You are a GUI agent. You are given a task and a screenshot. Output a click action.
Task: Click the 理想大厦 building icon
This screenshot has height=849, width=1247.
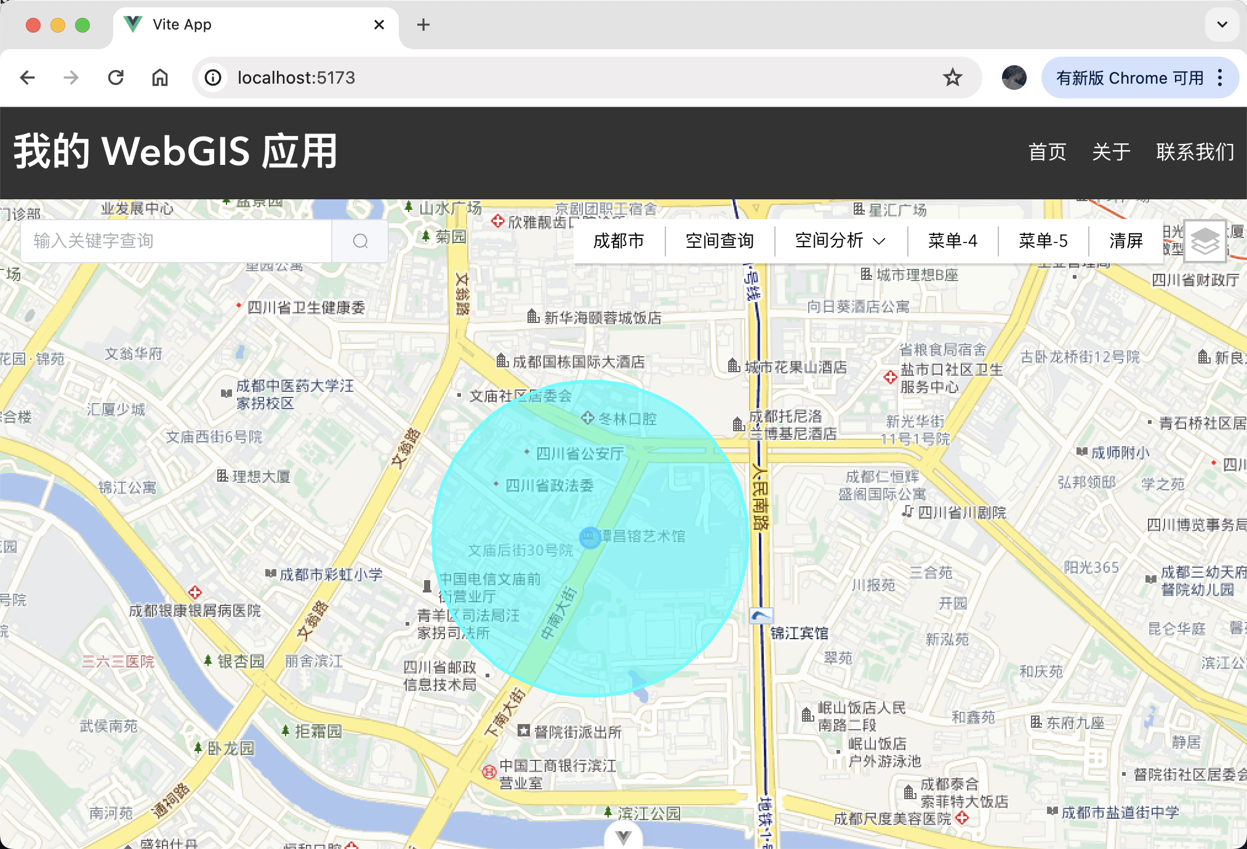point(222,476)
